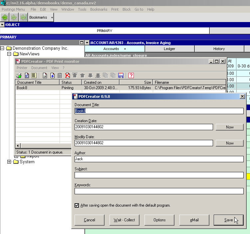Click the save floppy disk toolbar icon
This screenshot has width=250, height=234.
click(x=121, y=75)
